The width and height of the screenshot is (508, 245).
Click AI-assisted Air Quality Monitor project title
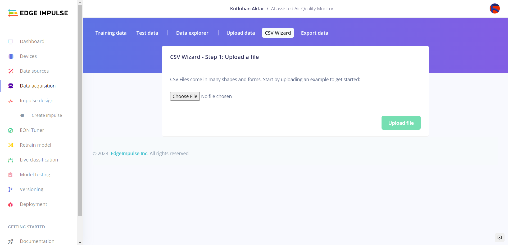(302, 9)
